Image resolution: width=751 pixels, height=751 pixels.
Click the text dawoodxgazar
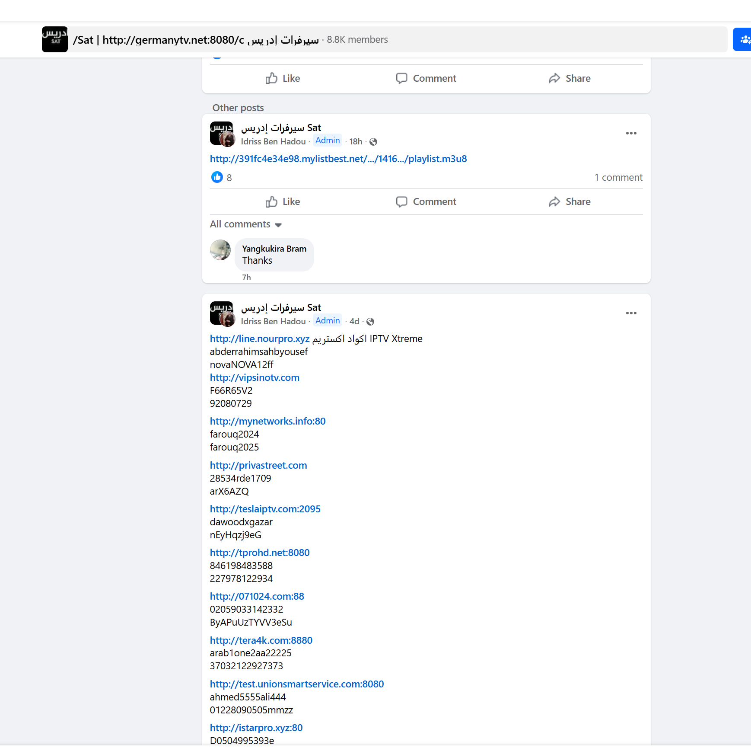241,522
